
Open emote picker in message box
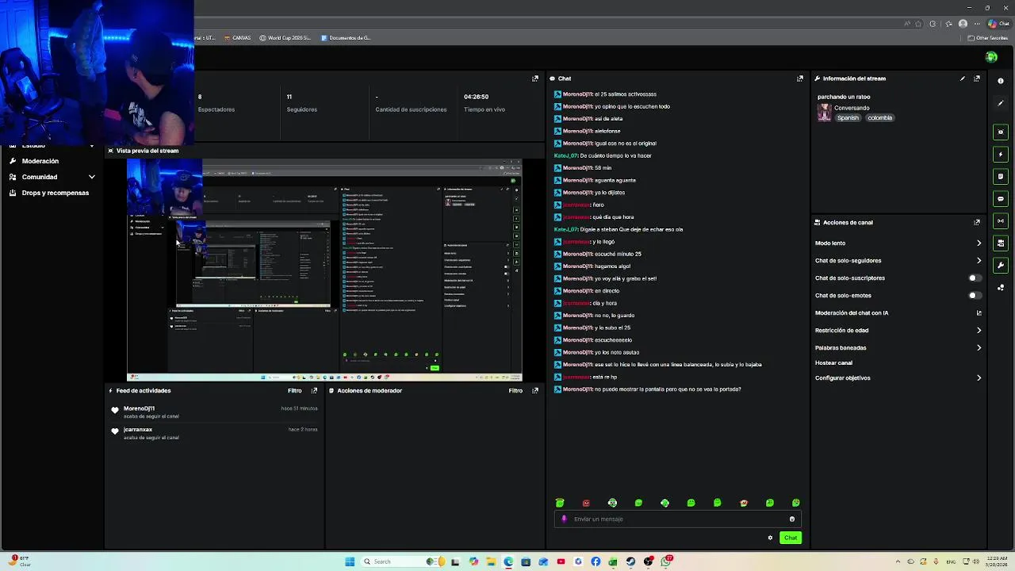click(791, 519)
